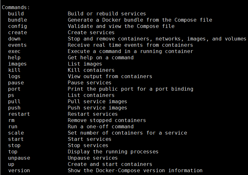This screenshot has height=175, width=248.
Task: Click the "build" command name
Action: pyautogui.click(x=16, y=14)
